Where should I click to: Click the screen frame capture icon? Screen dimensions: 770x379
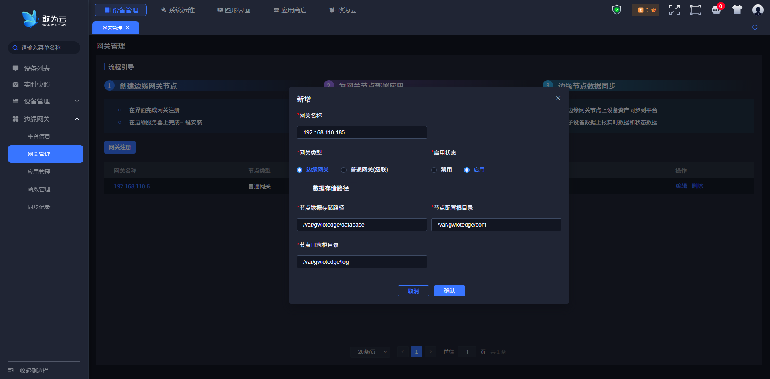pyautogui.click(x=695, y=10)
